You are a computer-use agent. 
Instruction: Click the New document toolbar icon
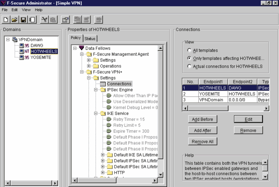(6, 20)
